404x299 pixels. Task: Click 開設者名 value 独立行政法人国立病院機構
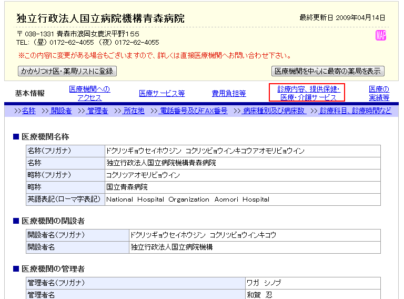[x=255, y=247]
